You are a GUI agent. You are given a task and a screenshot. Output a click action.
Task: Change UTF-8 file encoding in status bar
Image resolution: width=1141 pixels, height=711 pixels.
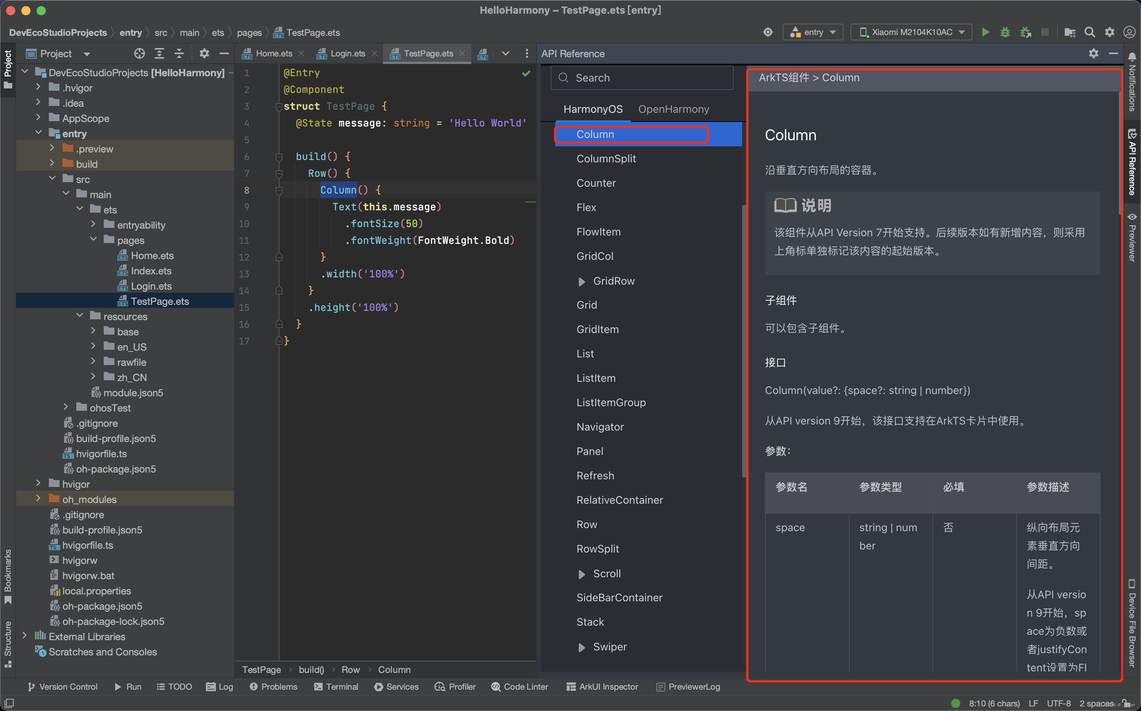coord(1058,703)
